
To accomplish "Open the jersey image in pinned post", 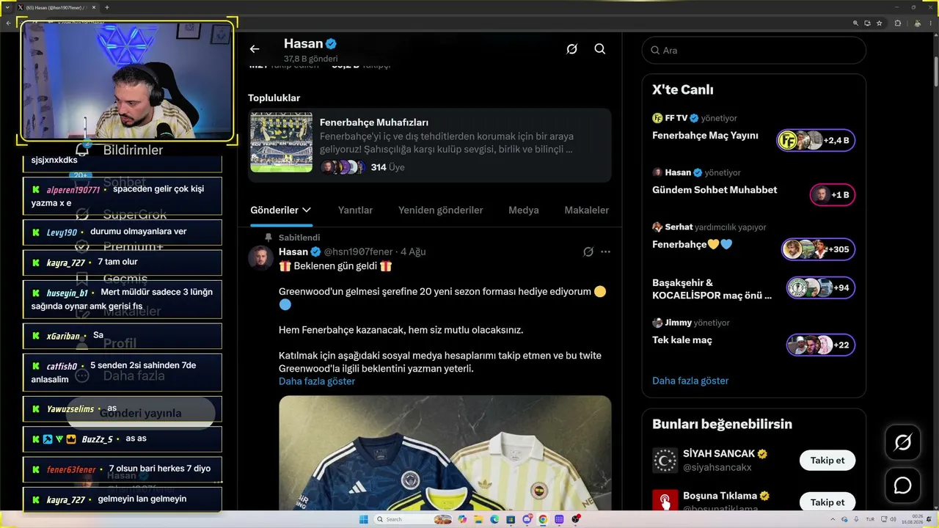I will pos(445,453).
